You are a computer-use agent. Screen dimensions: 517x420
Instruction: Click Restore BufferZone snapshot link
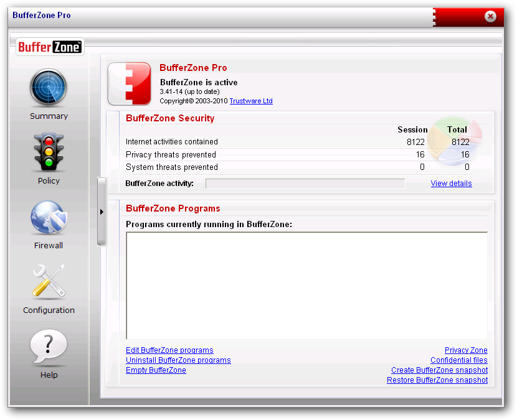pos(437,380)
